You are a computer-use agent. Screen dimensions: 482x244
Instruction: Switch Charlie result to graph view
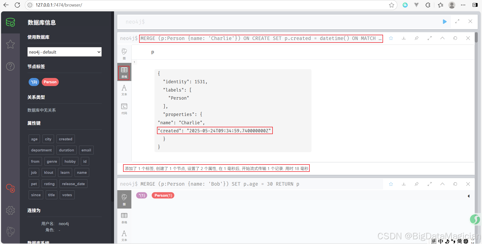(124, 54)
